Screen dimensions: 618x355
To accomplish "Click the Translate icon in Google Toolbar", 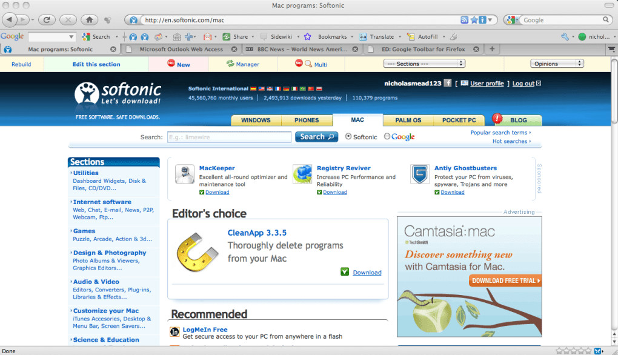I will (x=363, y=36).
